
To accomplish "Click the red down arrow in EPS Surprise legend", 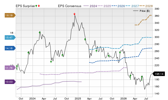I will pos(39,6).
